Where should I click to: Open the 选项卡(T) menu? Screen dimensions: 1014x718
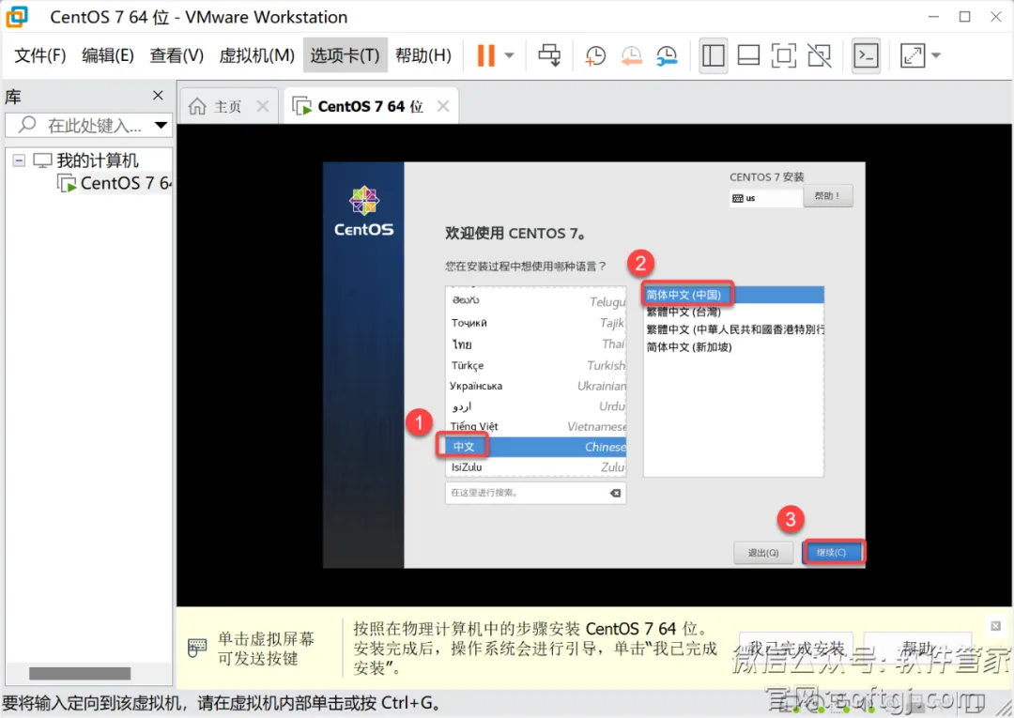point(345,55)
